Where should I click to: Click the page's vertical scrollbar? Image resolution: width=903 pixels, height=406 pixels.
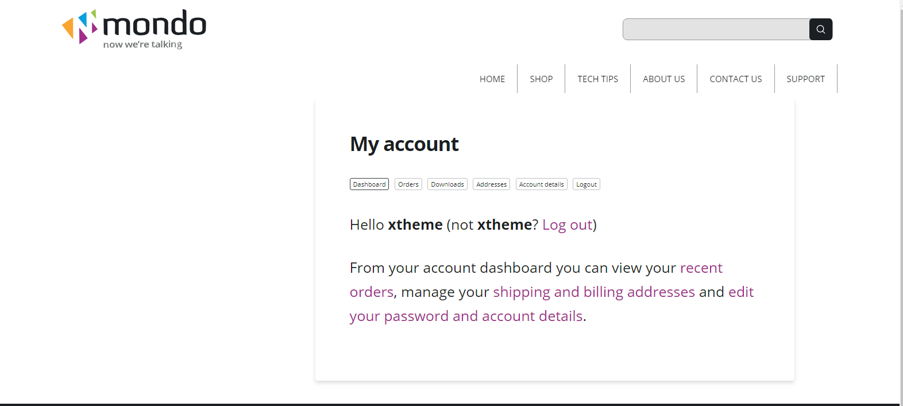click(x=901, y=201)
